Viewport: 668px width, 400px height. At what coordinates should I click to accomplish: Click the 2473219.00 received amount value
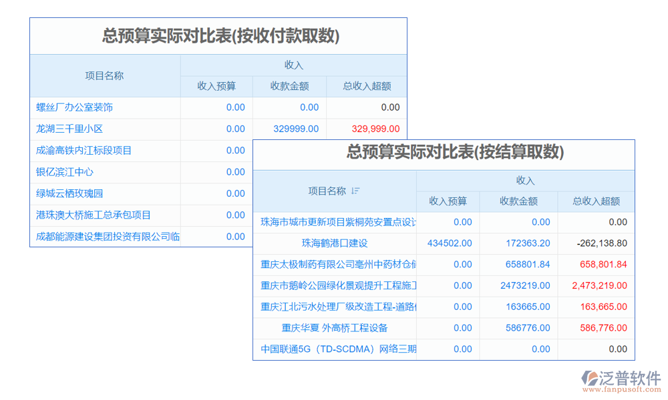click(x=525, y=285)
